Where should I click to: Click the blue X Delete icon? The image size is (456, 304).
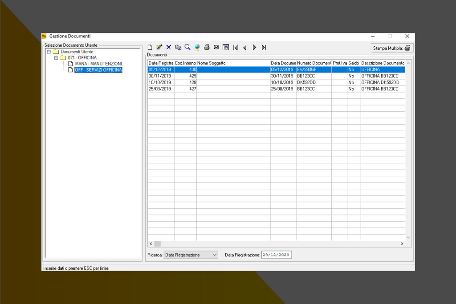point(169,47)
